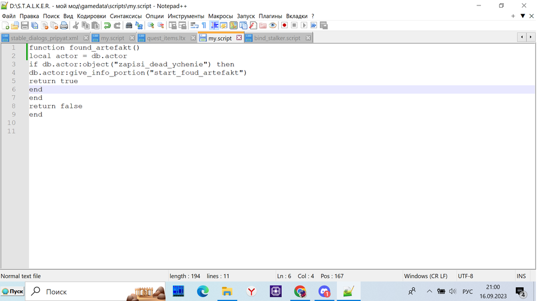Click the Cut scissors icon
The width and height of the screenshot is (544, 301).
[x=76, y=26]
